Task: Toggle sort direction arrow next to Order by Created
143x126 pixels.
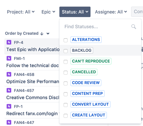Action: (42, 34)
